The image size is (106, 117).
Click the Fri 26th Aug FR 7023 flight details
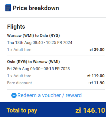pyautogui.click(x=38, y=69)
